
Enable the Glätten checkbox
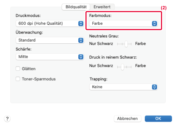click(x=18, y=69)
